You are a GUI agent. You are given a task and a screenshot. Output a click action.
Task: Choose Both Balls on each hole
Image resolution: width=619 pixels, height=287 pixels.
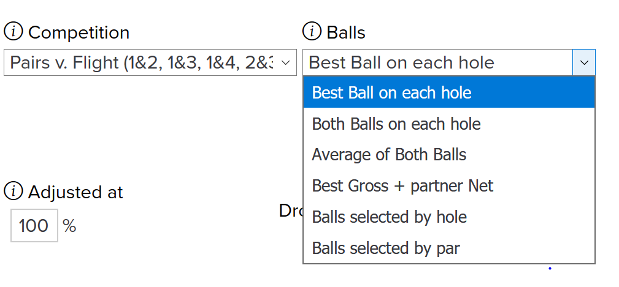click(449, 124)
